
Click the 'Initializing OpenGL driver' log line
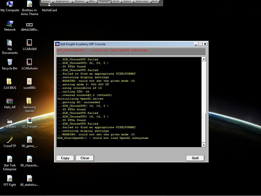click(80, 99)
